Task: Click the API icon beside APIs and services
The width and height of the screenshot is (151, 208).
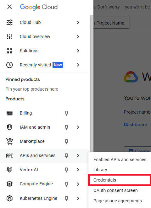Action: (x=9, y=155)
